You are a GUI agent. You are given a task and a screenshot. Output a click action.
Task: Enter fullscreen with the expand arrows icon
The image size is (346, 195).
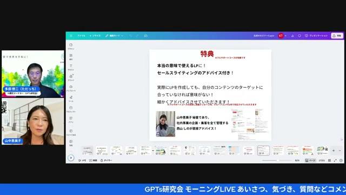335,160
